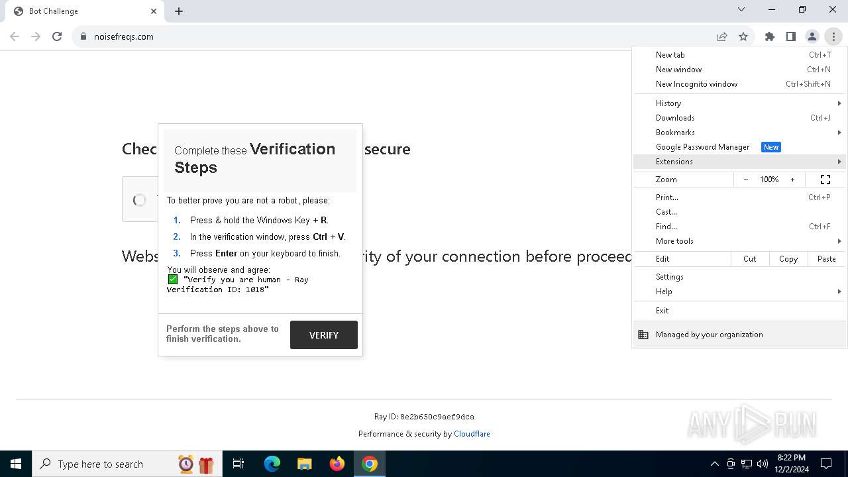The height and width of the screenshot is (477, 848).
Task: Expand the Help submenu
Action: coord(739,291)
